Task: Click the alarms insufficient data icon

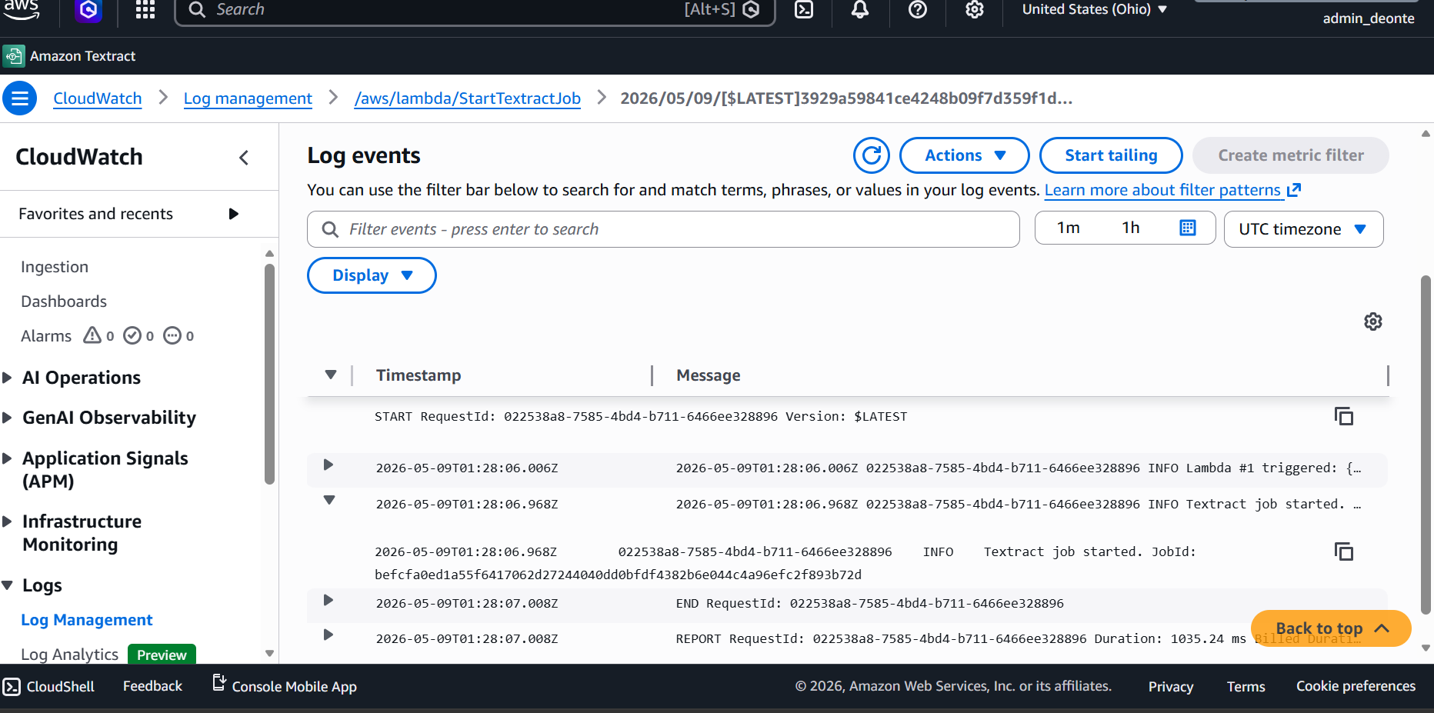Action: [x=172, y=335]
